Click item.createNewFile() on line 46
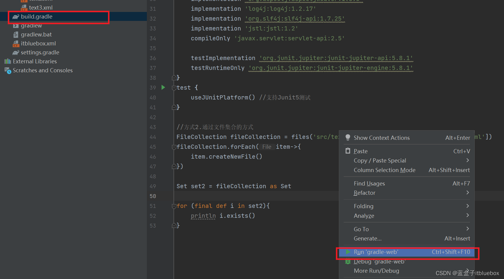The width and height of the screenshot is (504, 279). (227, 157)
